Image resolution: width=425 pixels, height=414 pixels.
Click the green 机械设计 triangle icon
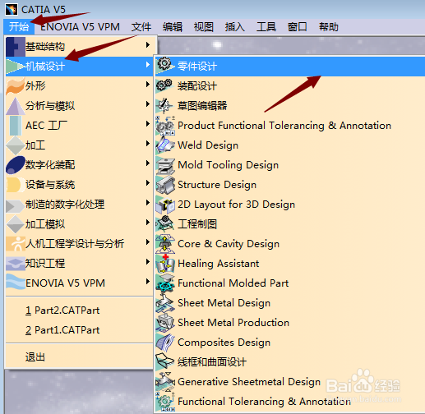click(16, 67)
